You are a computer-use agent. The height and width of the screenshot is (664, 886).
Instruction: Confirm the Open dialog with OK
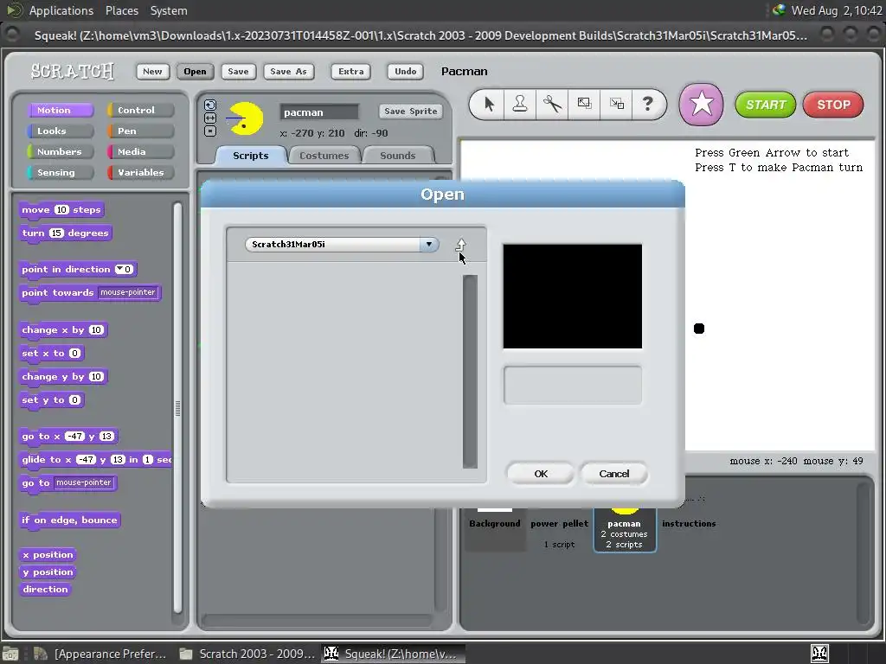point(541,474)
